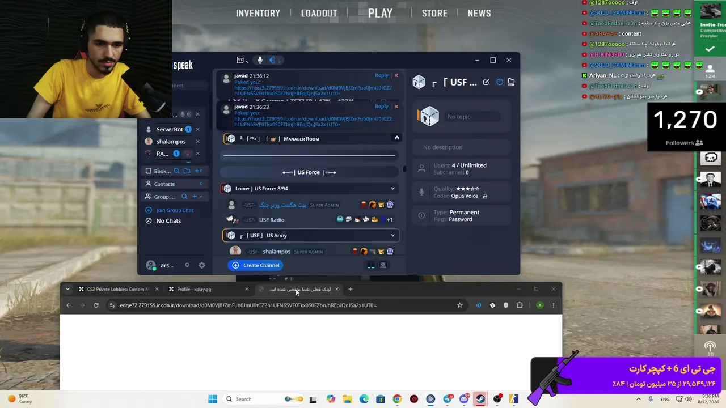Open Discord from the taskbar

point(464,399)
